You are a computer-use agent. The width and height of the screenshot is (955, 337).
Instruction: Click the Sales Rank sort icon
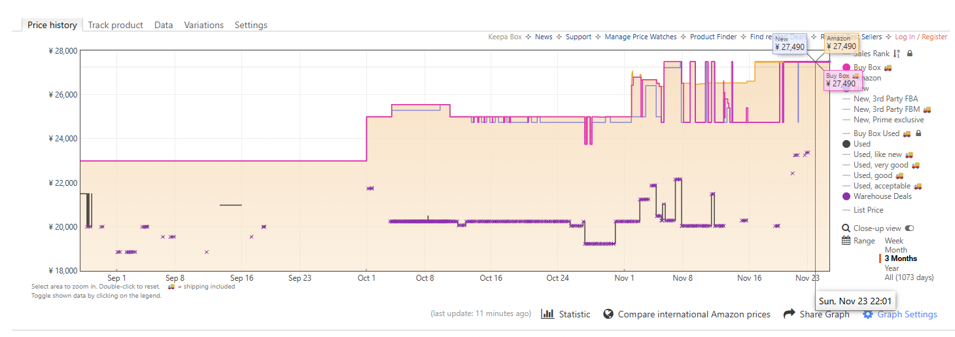896,54
